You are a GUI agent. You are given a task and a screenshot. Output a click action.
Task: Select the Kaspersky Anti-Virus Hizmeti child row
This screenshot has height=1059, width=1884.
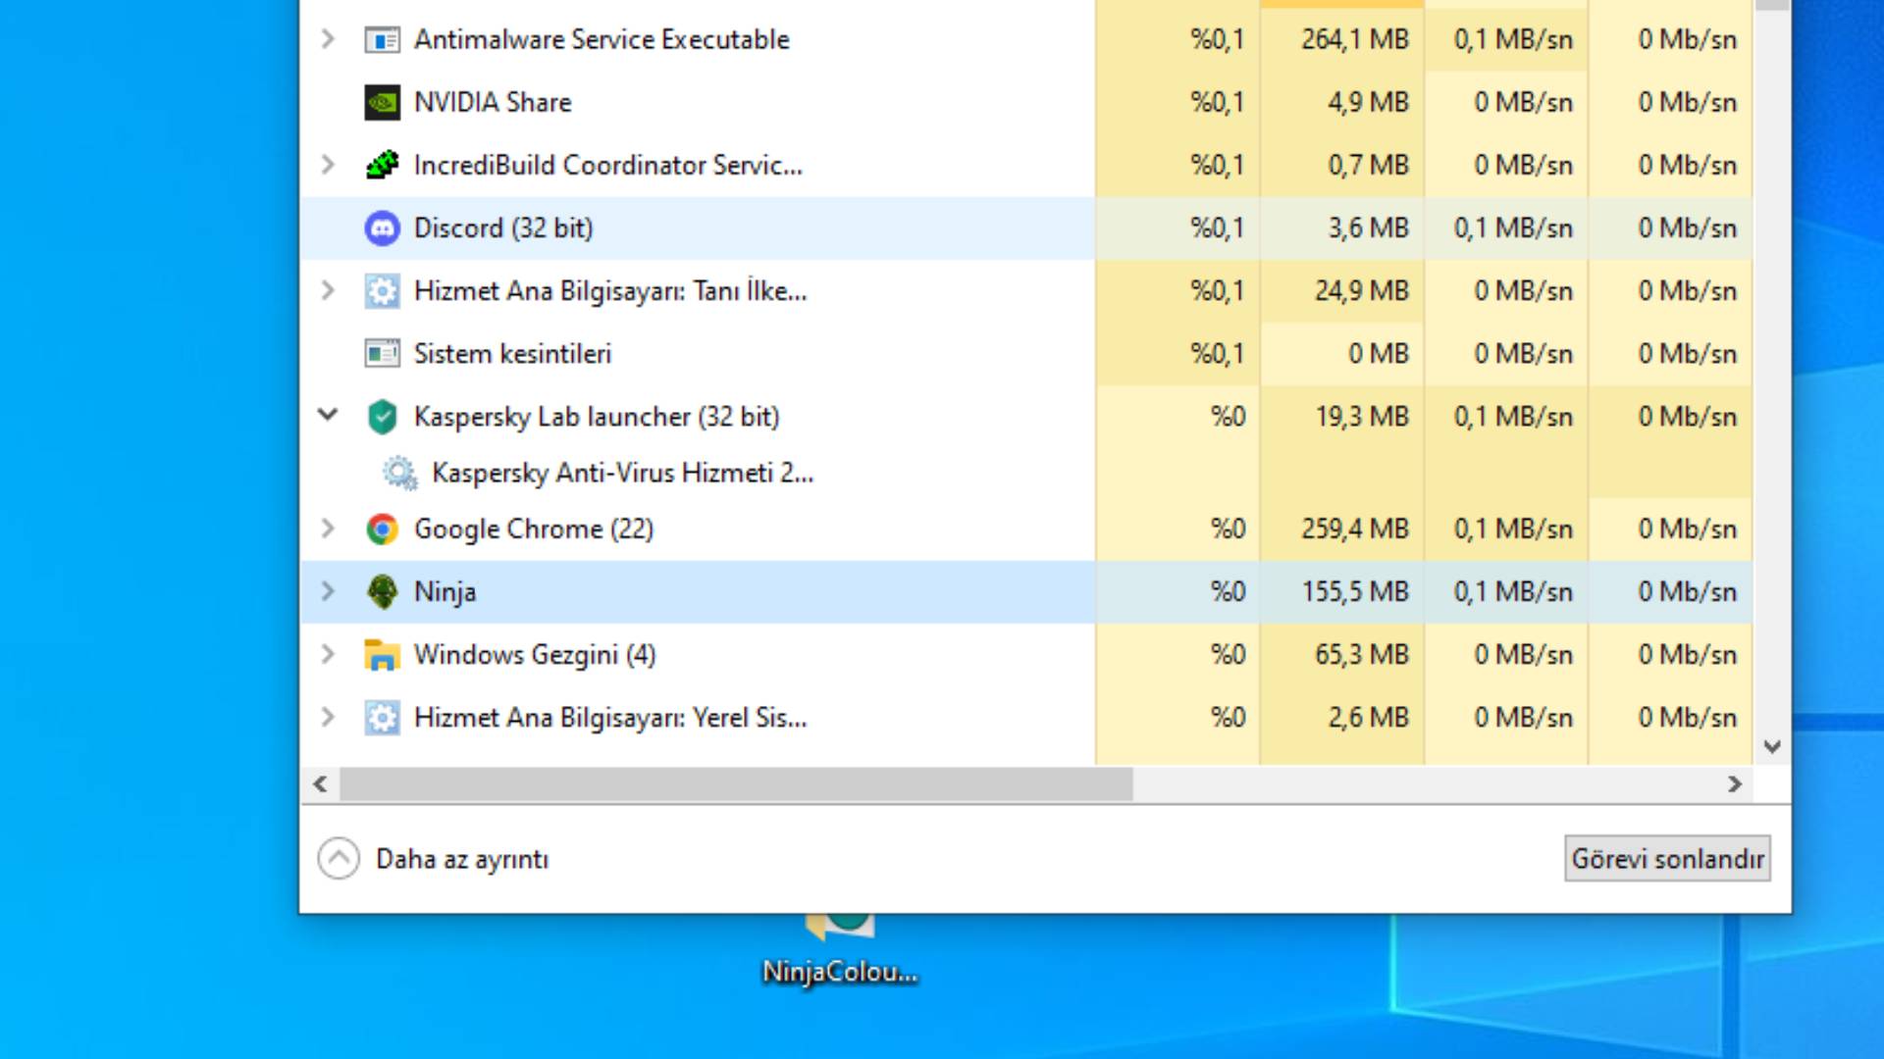(623, 474)
